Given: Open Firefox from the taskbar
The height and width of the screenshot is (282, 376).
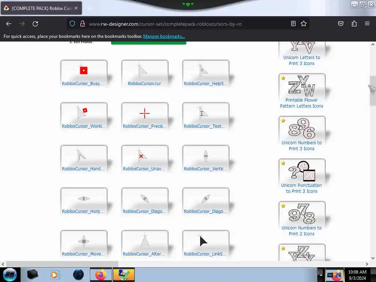Looking at the screenshot, I should pos(101,275).
